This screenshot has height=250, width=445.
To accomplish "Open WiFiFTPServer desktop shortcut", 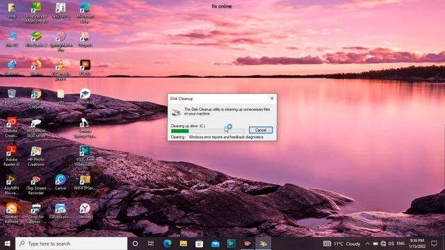I will click(85, 182).
